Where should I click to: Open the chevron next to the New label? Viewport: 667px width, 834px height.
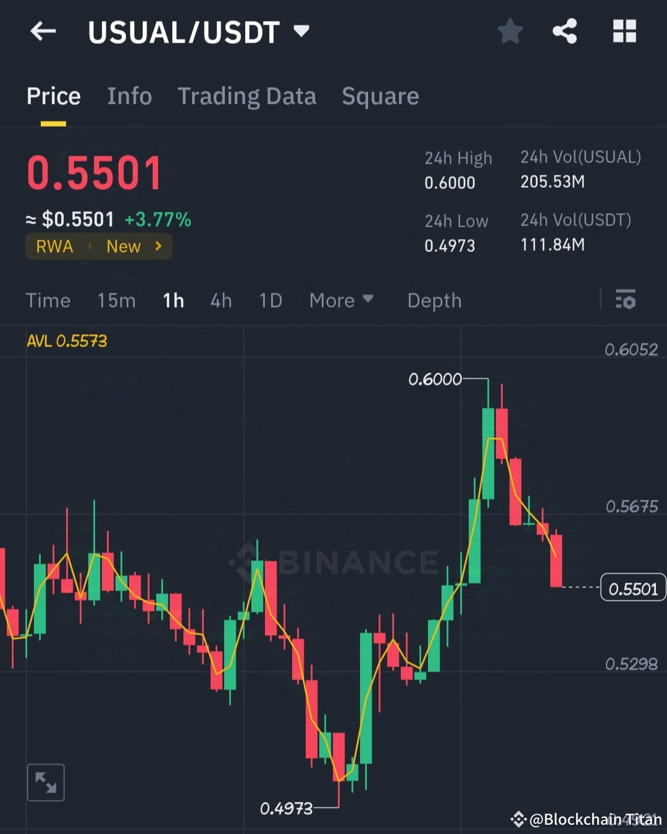coord(157,246)
